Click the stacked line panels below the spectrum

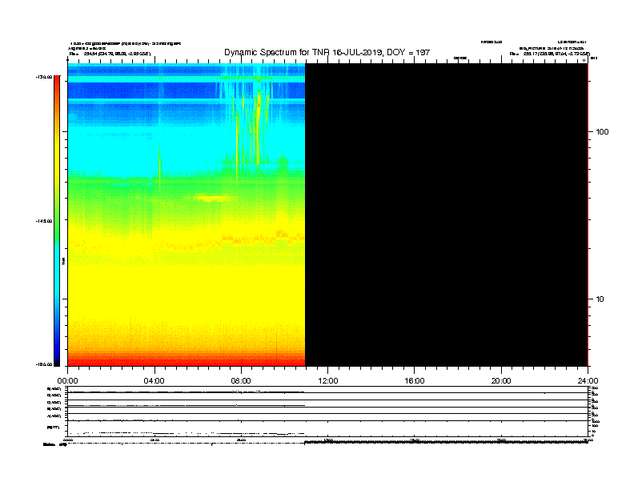coord(327,411)
